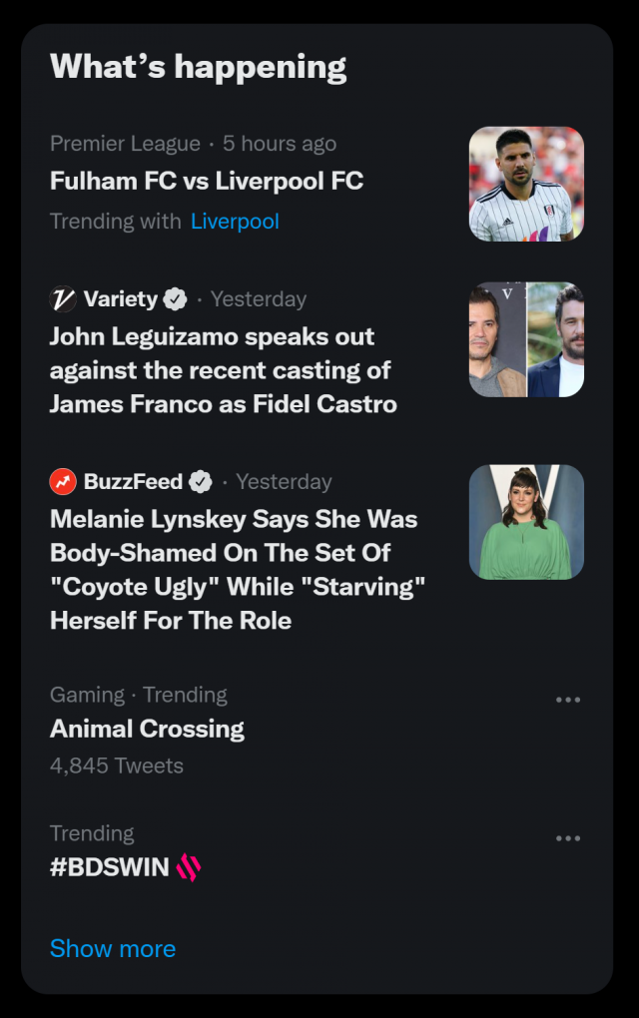
Task: Click Variety's verified badge icon
Action: (x=176, y=299)
